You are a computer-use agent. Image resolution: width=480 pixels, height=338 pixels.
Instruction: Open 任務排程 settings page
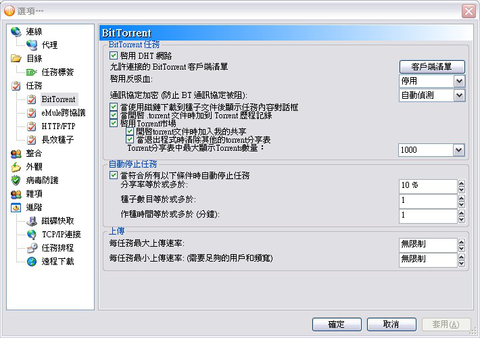tap(58, 248)
